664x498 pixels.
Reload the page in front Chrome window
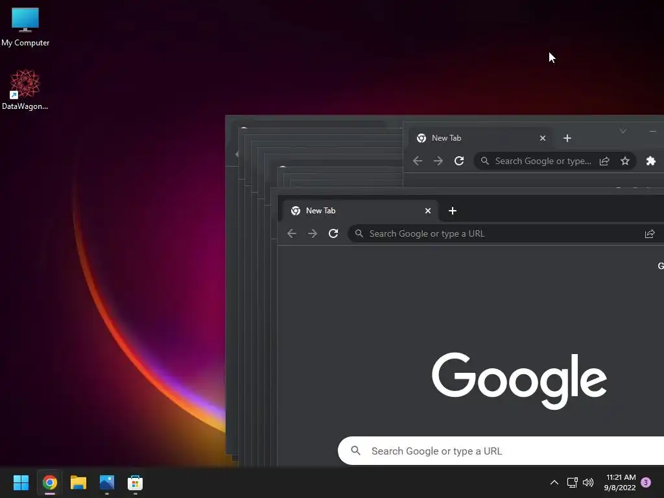click(333, 233)
